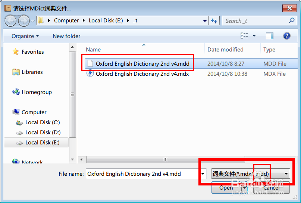Select Homegroup in navigation pane

(x=37, y=92)
